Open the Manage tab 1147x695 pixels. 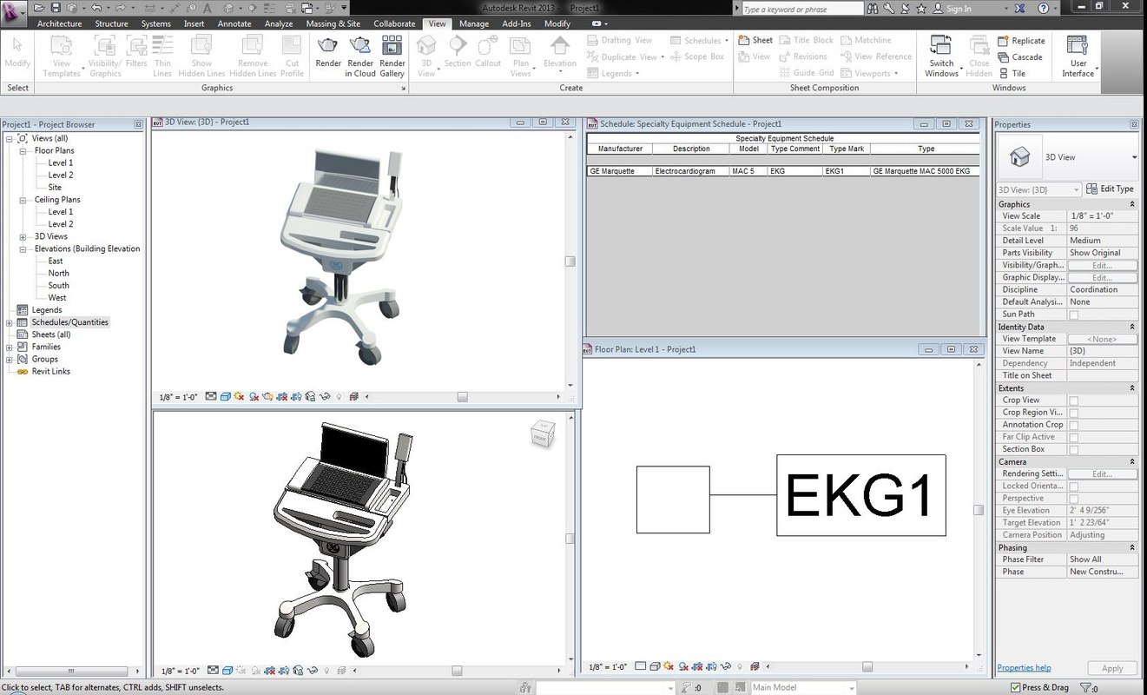(x=474, y=23)
